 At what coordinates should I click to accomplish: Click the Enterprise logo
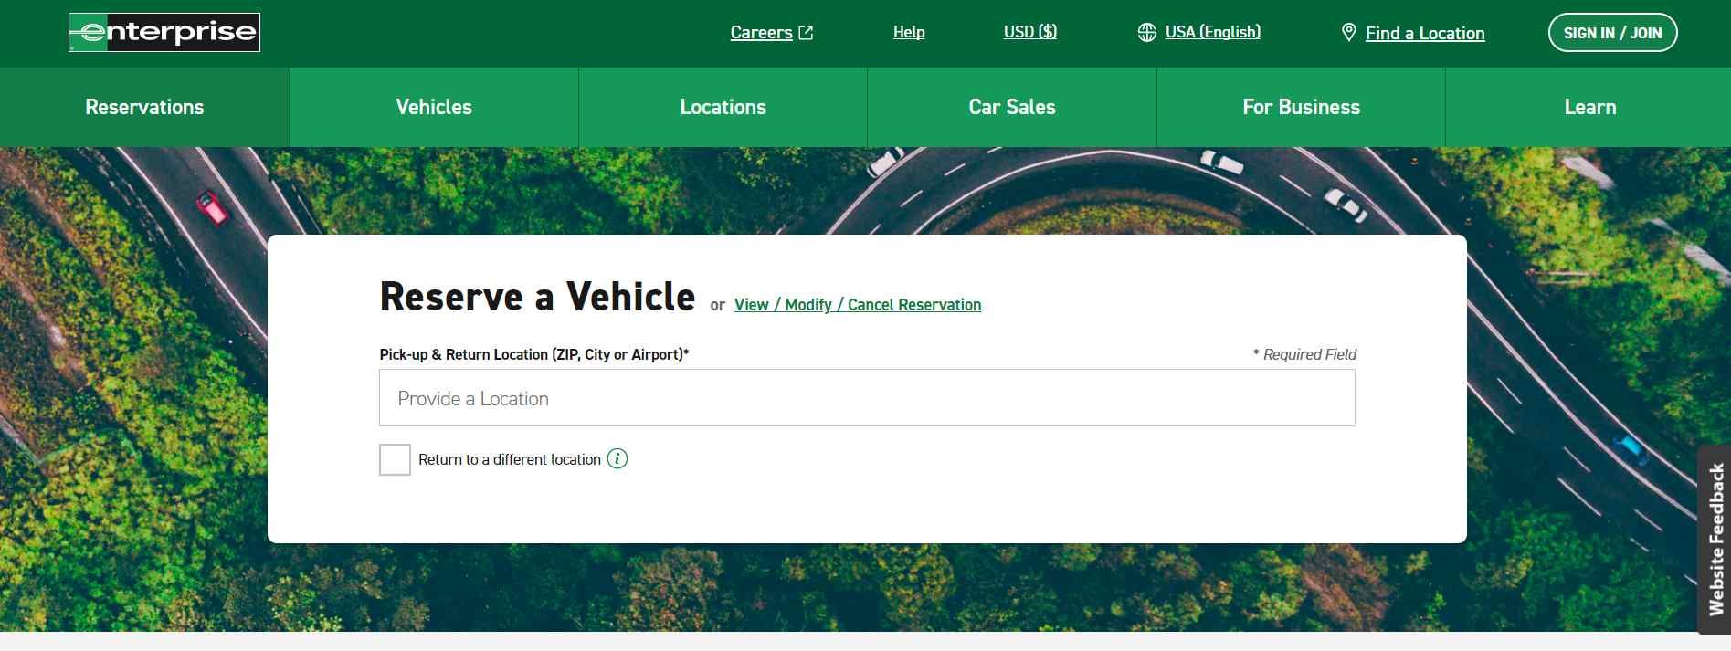click(x=164, y=33)
